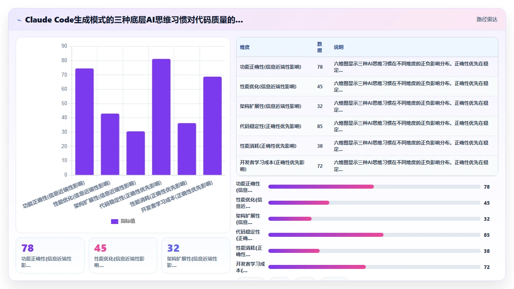Click the 性能优化 bar in the bar chart
Image resolution: width=514 pixels, height=289 pixels.
click(110, 144)
